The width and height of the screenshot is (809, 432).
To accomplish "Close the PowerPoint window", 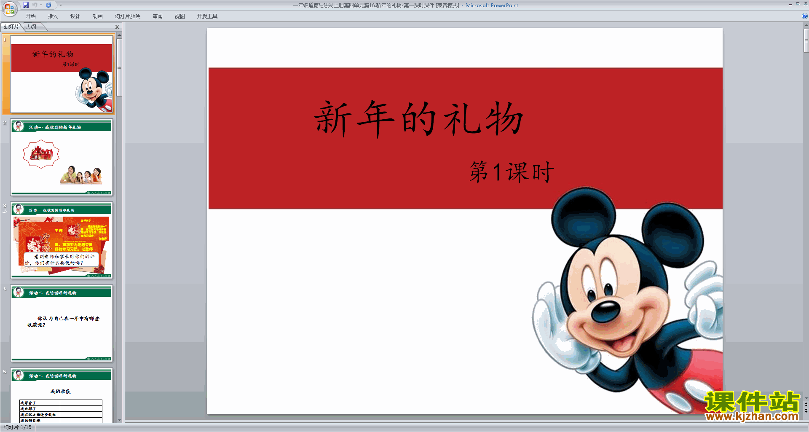I will click(x=805, y=4).
